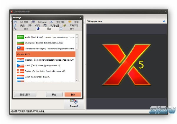The image size is (177, 124).
Task: Minimize the ConvertXToDVD window
Action: pyautogui.click(x=159, y=12)
